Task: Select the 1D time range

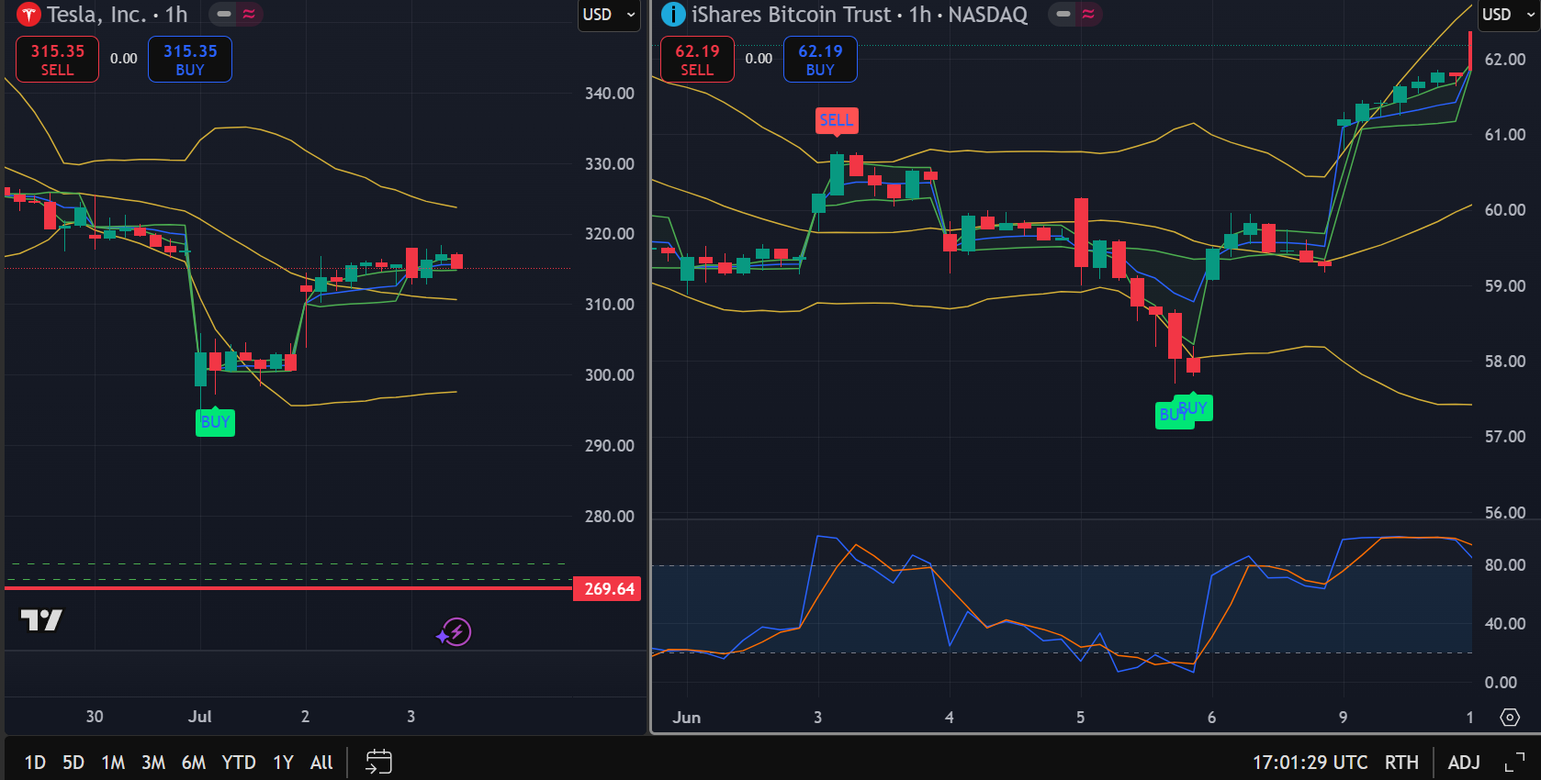Action: pos(35,763)
